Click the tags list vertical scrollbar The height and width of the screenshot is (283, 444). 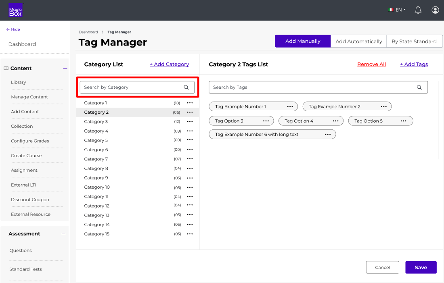click(438, 121)
